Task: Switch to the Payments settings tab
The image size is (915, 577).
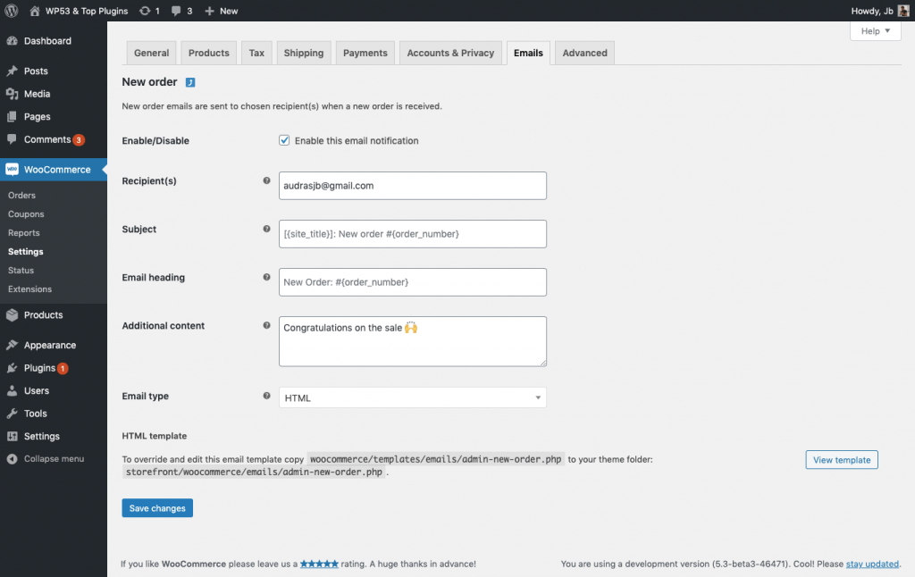Action: point(365,53)
